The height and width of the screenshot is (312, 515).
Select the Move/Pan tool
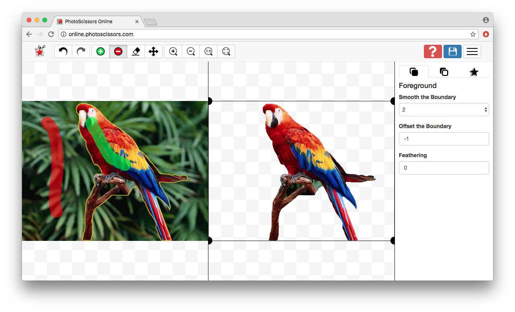[x=153, y=51]
